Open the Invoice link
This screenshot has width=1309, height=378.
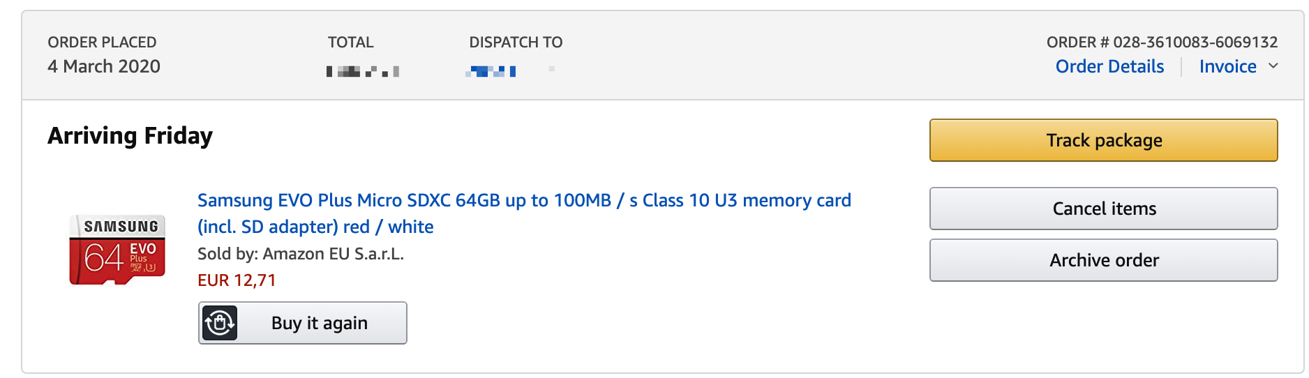click(1227, 66)
